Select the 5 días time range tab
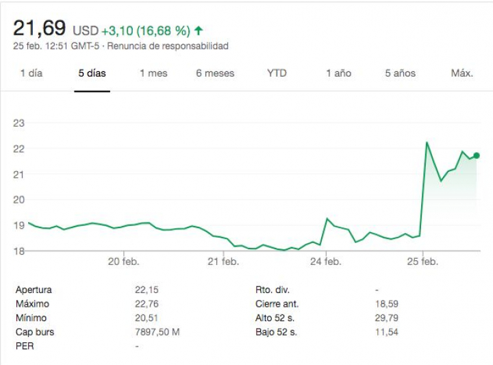Viewport: 493px width, 365px height. point(92,73)
